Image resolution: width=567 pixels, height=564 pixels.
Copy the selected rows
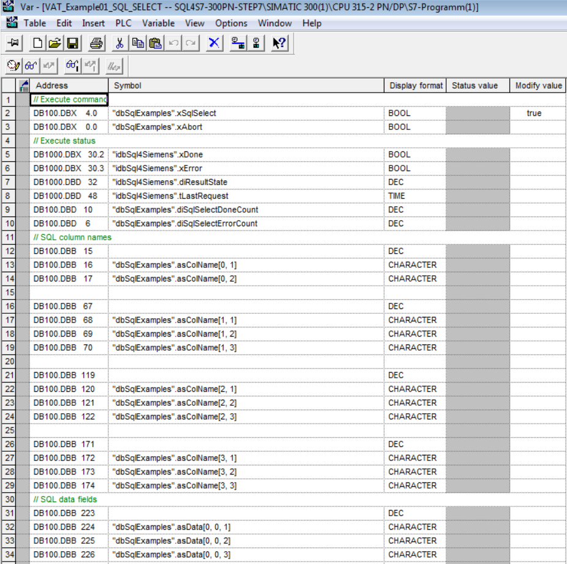point(138,43)
